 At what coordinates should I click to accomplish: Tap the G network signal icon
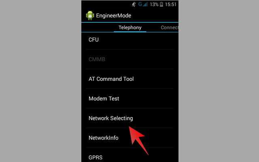pos(140,4)
